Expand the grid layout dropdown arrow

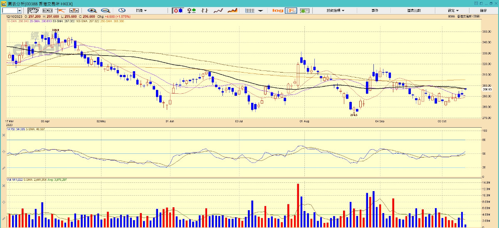(x=259, y=10)
